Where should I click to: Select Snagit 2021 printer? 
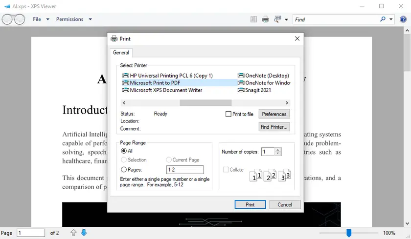(x=254, y=90)
